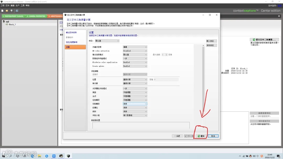The height and width of the screenshot is (159, 283).
Task: Click the ContextCapture cube taskbar icon
Action: [x=68, y=156]
